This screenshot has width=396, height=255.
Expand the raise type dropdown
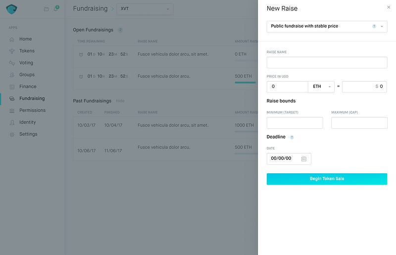tap(382, 26)
